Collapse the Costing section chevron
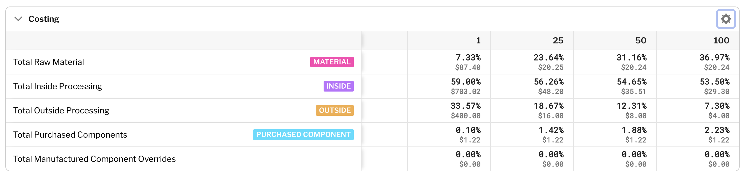Viewport: 745px width, 176px height. [18, 19]
